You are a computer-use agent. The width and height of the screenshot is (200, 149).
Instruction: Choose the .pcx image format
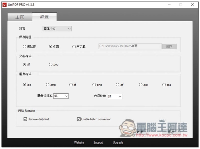(143, 85)
